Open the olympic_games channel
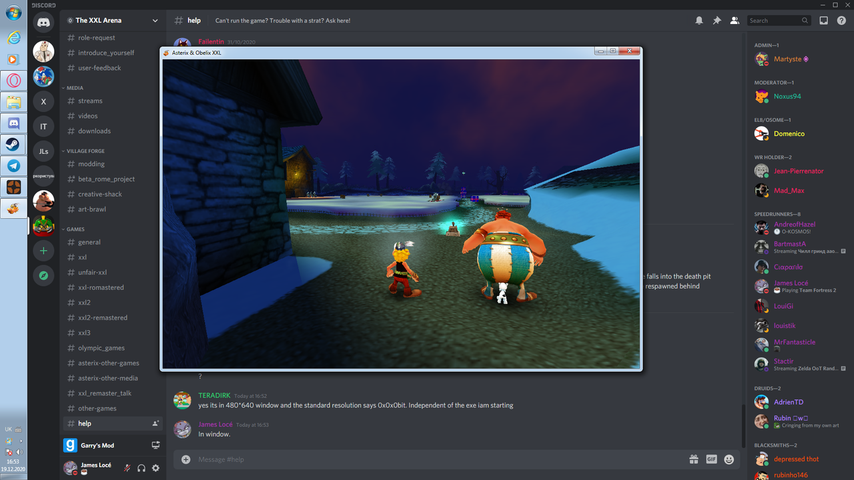The image size is (854, 480). tap(113, 348)
